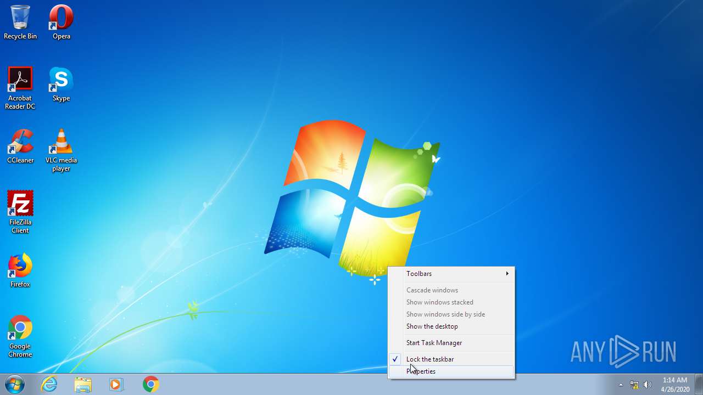Click Show desktop button at taskbar end
Image resolution: width=703 pixels, height=395 pixels.
pos(699,384)
